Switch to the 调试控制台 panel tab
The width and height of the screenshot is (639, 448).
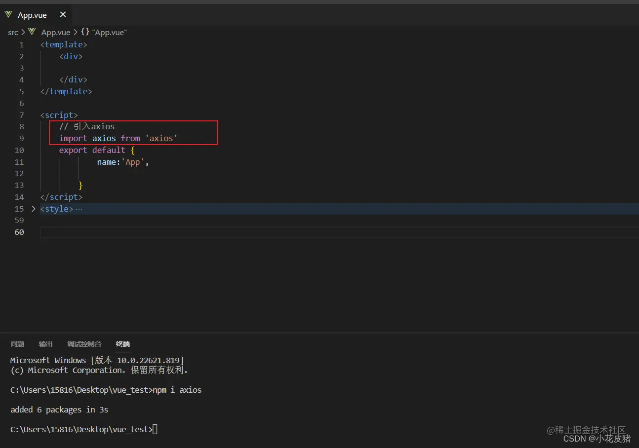coord(84,344)
